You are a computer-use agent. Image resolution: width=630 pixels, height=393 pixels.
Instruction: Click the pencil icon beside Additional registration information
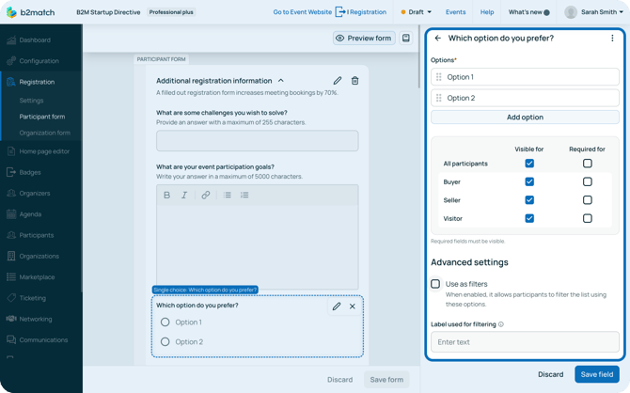[337, 81]
